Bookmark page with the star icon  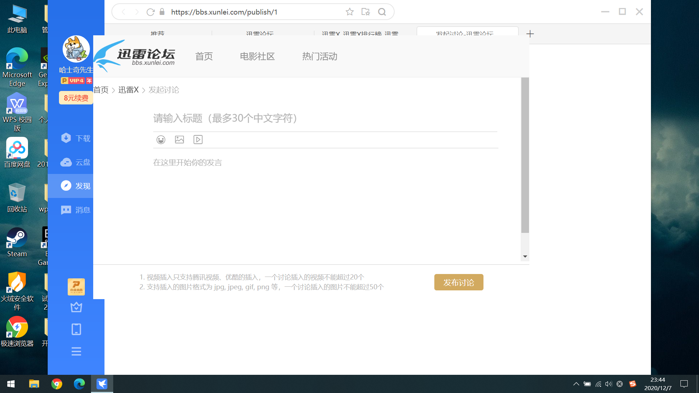coord(349,12)
